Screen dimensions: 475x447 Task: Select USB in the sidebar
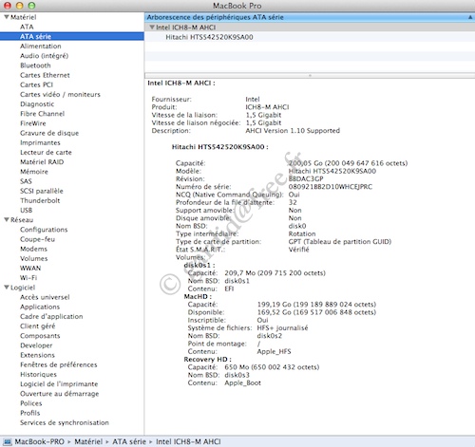26,210
